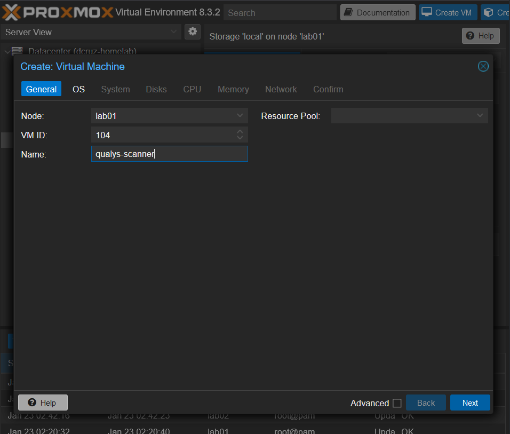Click the Name field with qualys-scanner
510x434 pixels.
(170, 154)
